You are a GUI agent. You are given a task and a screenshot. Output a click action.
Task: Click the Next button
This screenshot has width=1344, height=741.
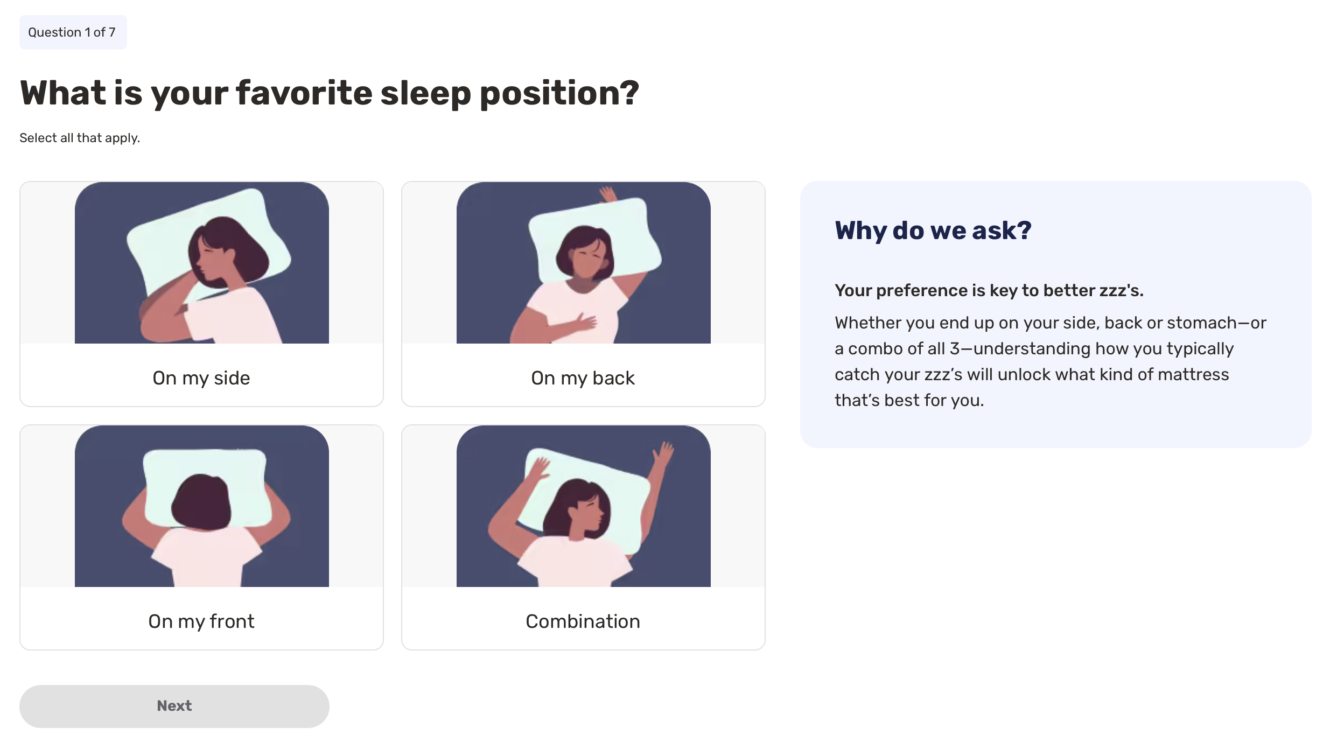click(x=174, y=706)
